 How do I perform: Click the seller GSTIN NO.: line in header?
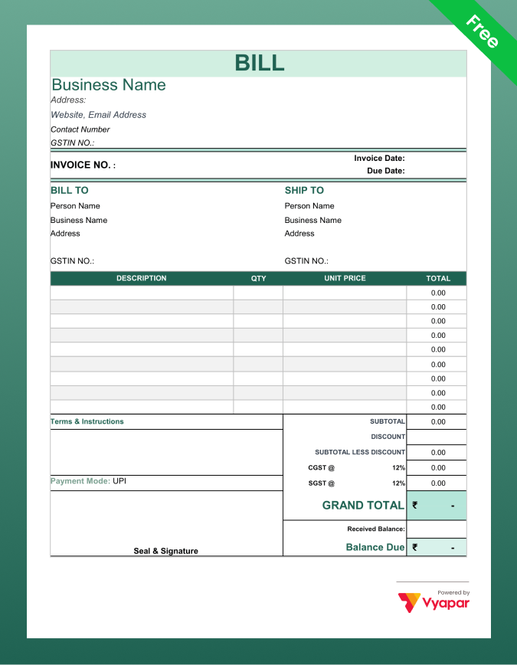tap(73, 143)
